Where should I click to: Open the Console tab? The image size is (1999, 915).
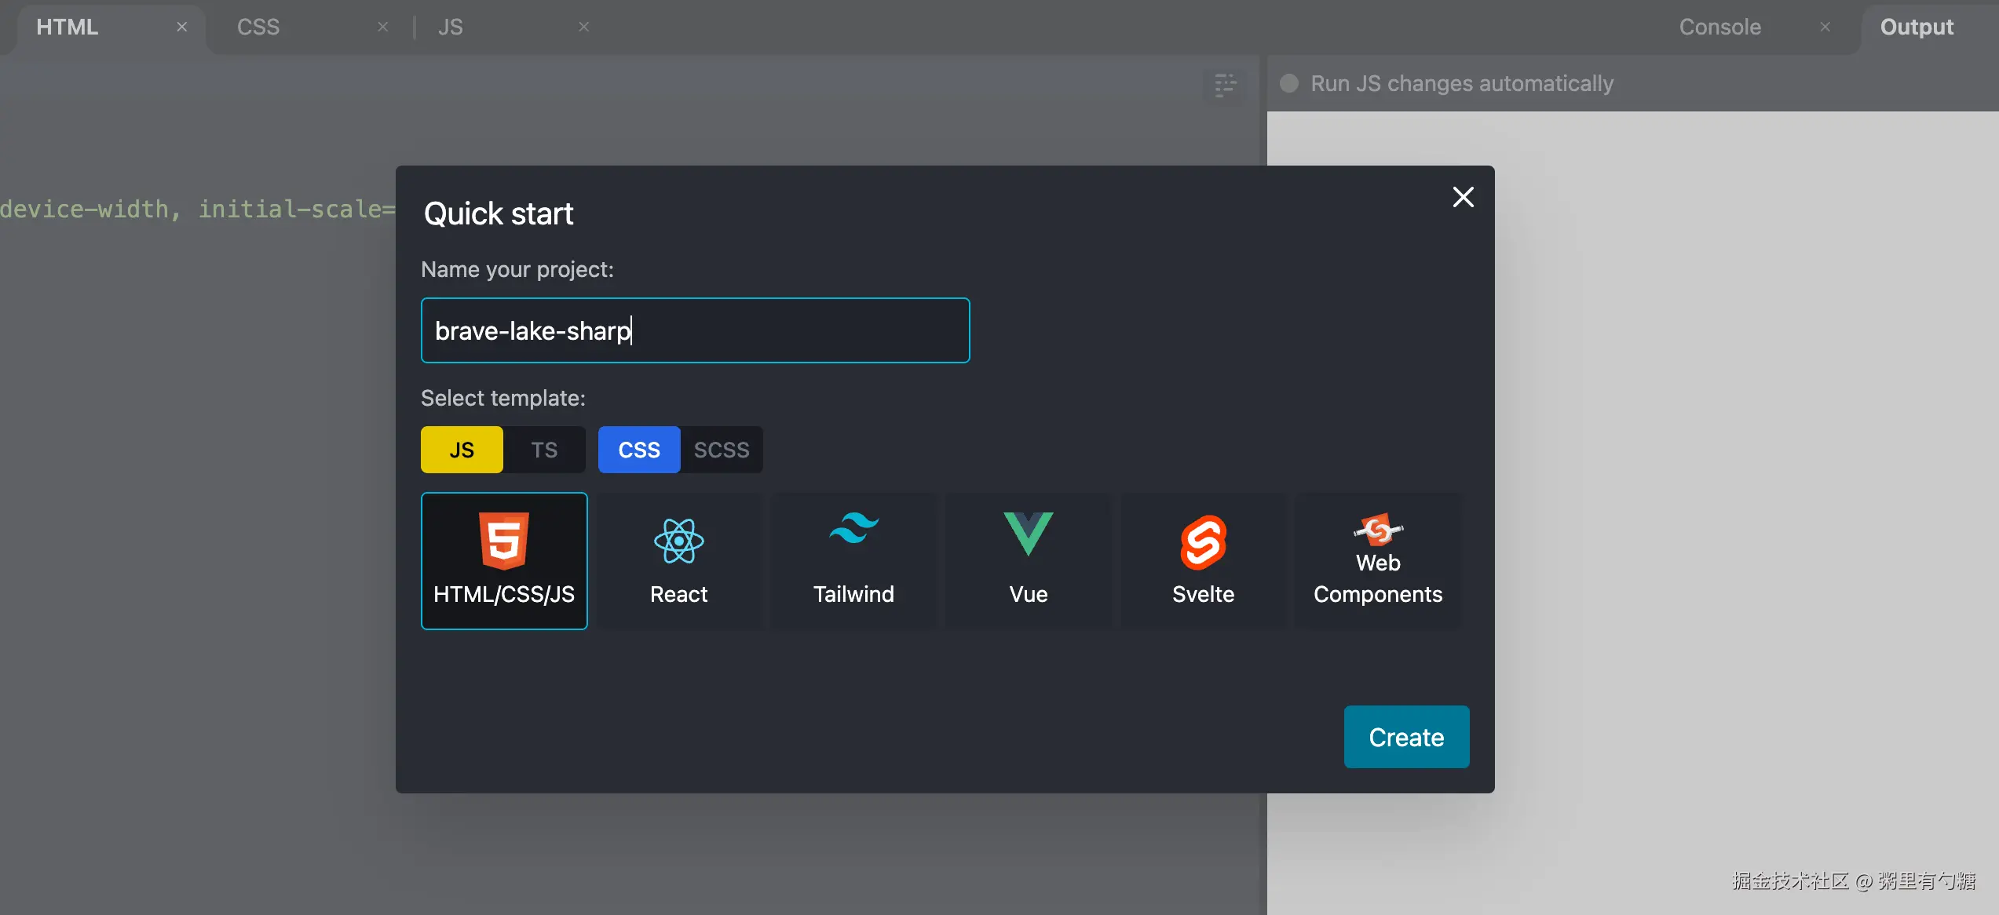coord(1719,27)
